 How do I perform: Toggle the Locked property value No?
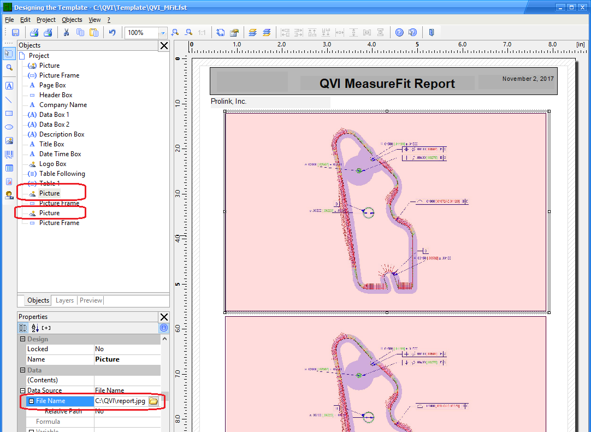point(127,349)
